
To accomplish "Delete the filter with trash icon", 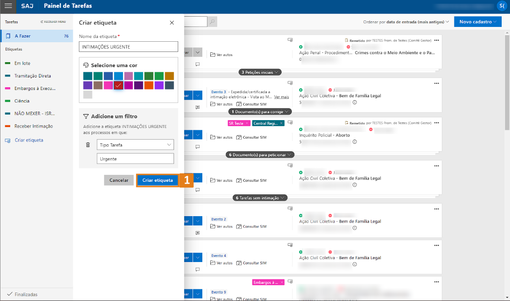I will click(x=88, y=145).
